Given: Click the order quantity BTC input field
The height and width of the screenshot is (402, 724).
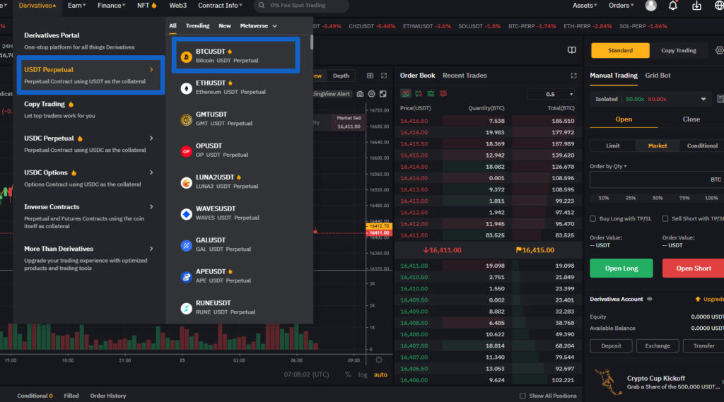Looking at the screenshot, I should (x=657, y=180).
